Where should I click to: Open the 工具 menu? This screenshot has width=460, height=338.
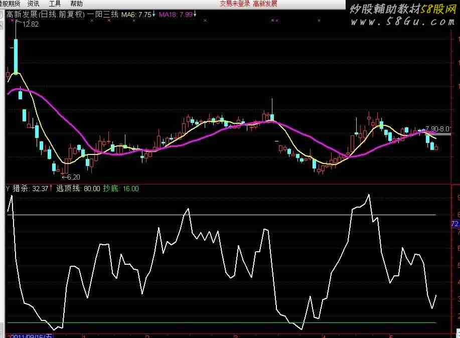pyautogui.click(x=55, y=4)
